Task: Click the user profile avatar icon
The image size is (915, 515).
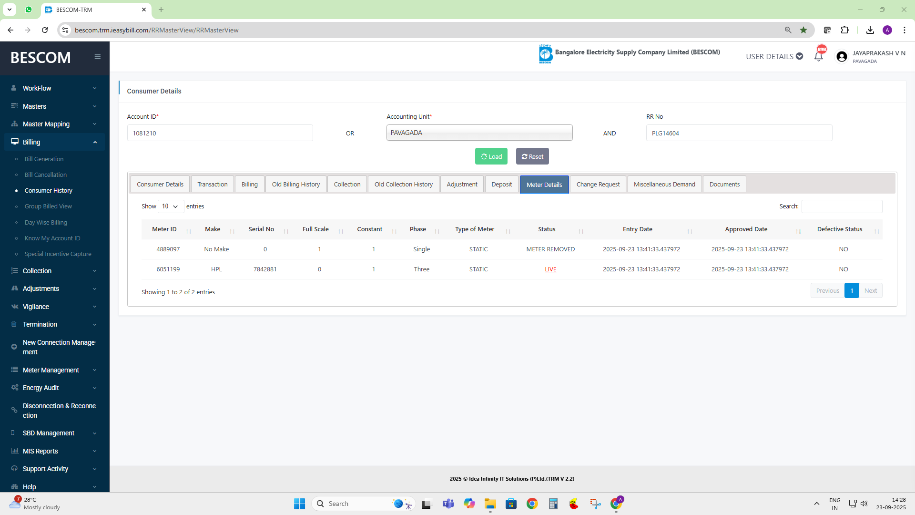Action: click(x=842, y=57)
